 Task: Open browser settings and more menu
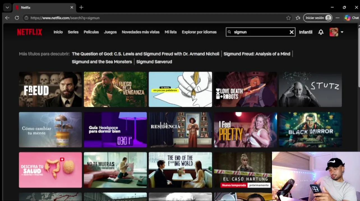tap(338, 18)
